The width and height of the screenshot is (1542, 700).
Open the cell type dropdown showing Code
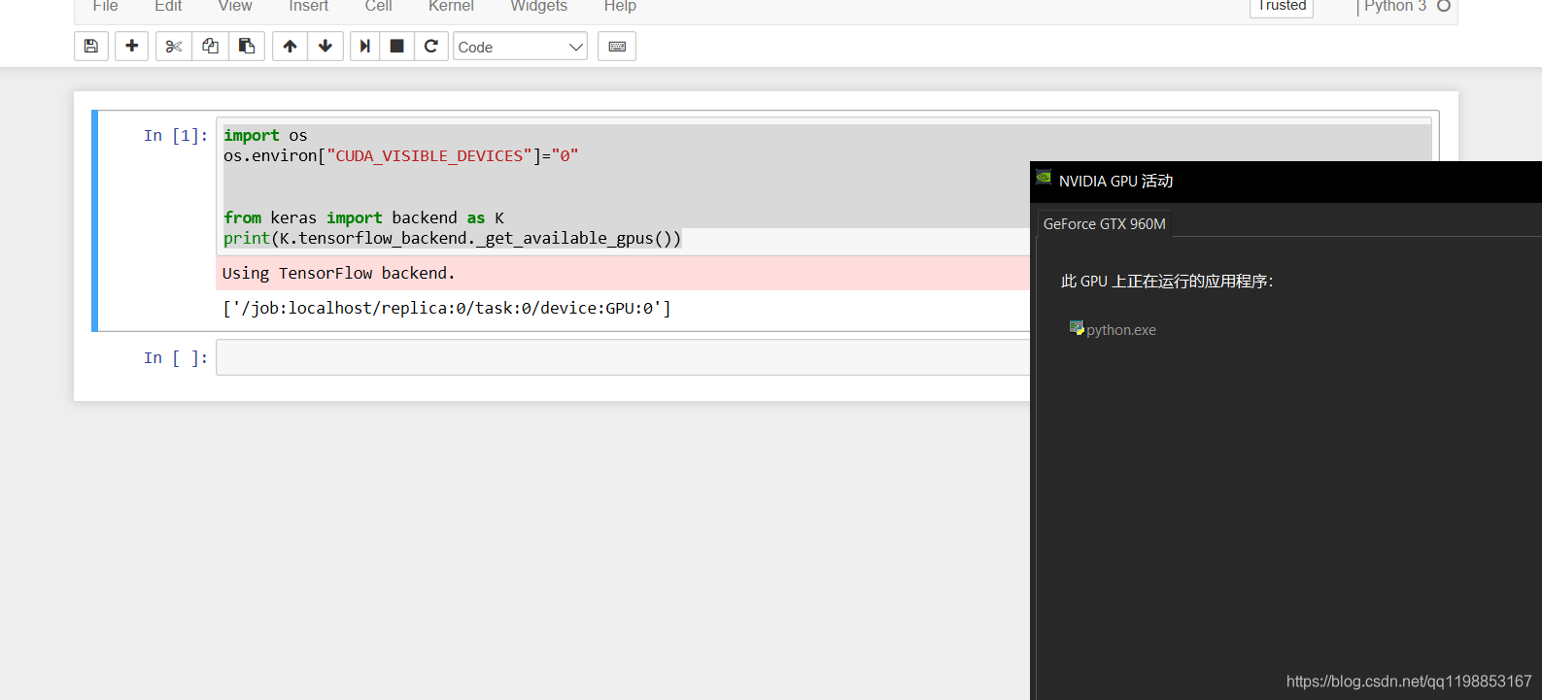point(520,47)
